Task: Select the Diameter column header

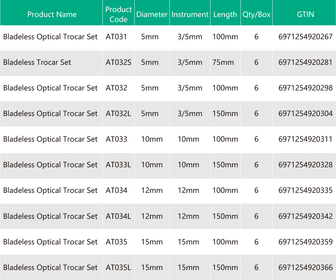Action: pyautogui.click(x=152, y=14)
